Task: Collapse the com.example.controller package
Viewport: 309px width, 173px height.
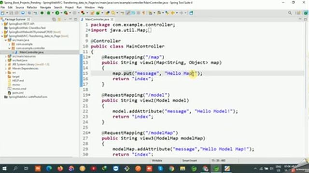Action: 10,48
